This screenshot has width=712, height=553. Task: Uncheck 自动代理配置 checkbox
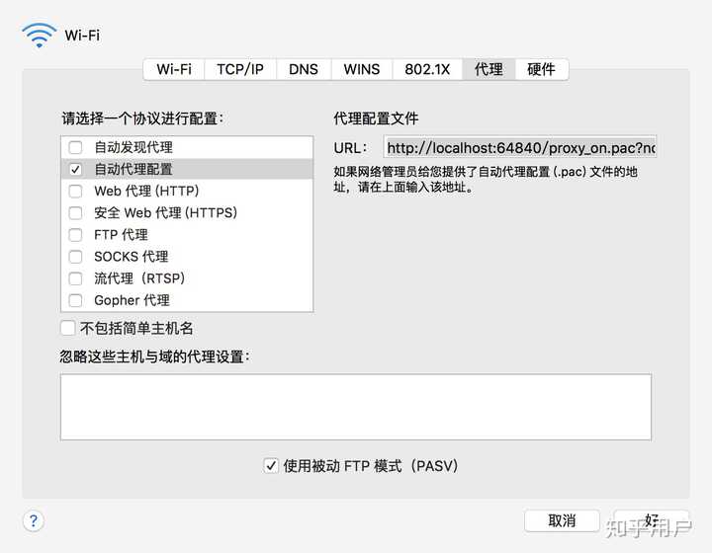click(75, 169)
